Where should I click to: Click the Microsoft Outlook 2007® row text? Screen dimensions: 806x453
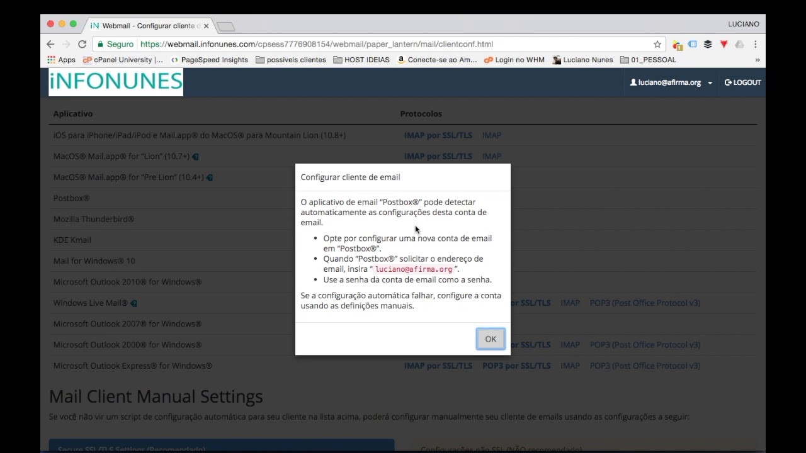pyautogui.click(x=127, y=324)
